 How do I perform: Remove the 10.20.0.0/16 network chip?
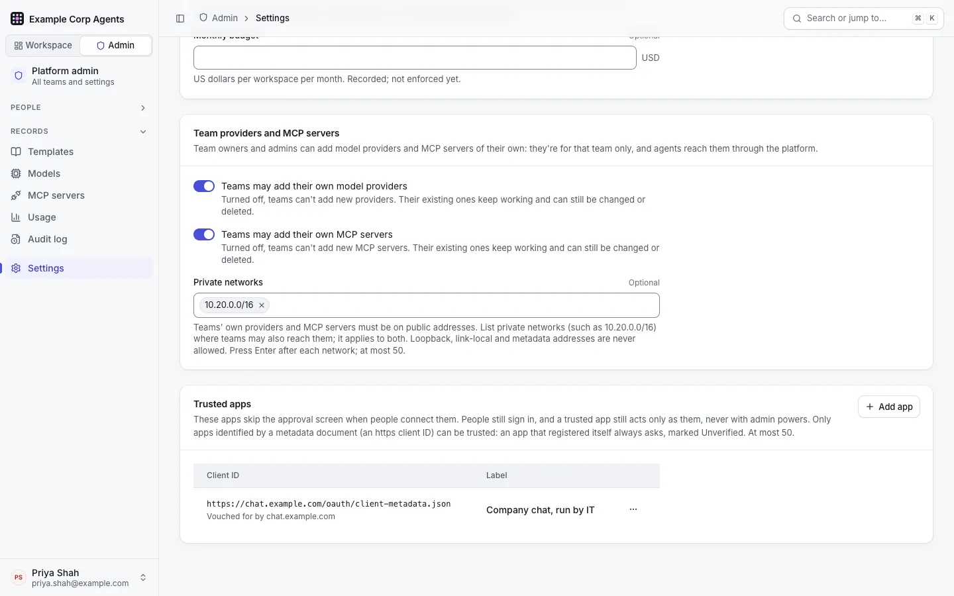pyautogui.click(x=262, y=305)
